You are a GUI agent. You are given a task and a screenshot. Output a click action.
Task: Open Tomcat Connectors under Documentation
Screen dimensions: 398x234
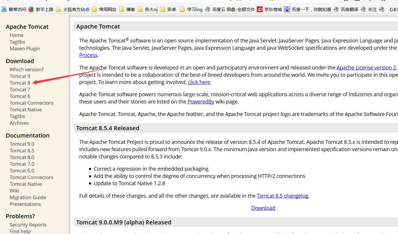pos(31,177)
